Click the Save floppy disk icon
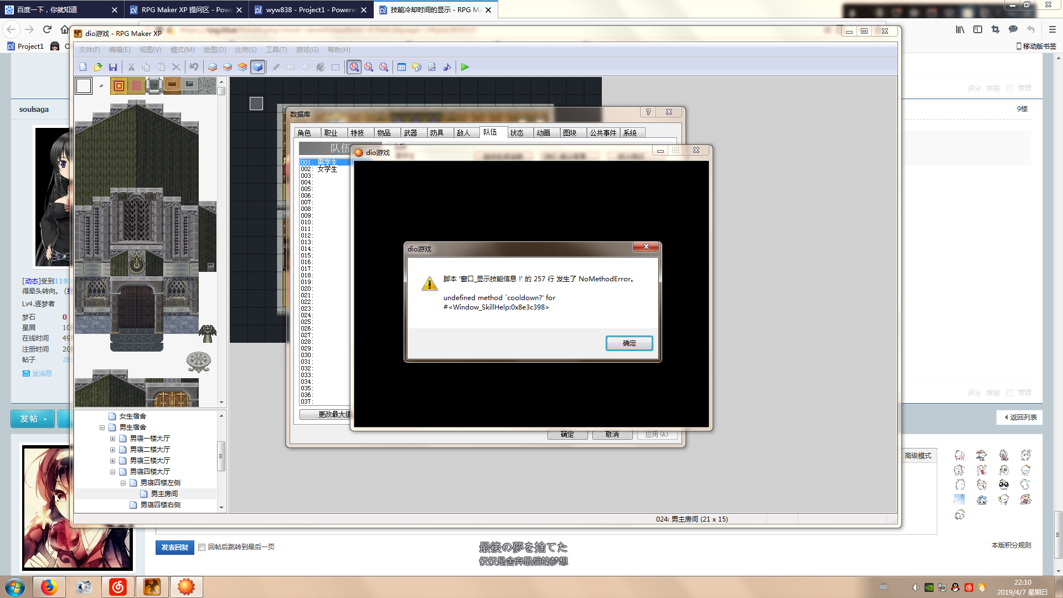 pyautogui.click(x=113, y=67)
